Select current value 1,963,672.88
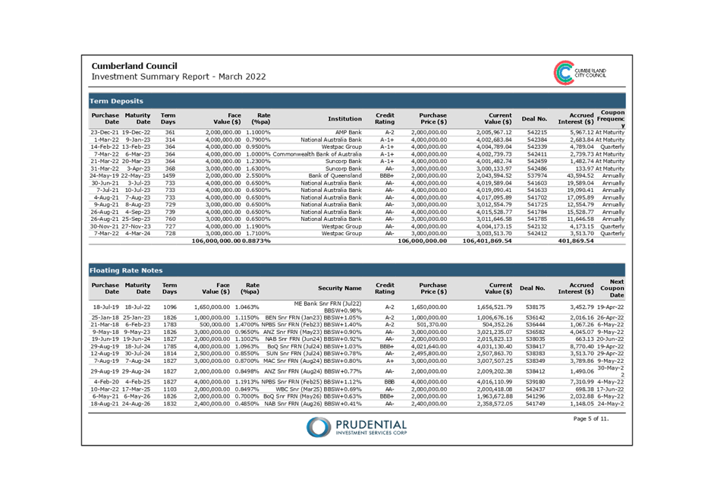 [495, 397]
